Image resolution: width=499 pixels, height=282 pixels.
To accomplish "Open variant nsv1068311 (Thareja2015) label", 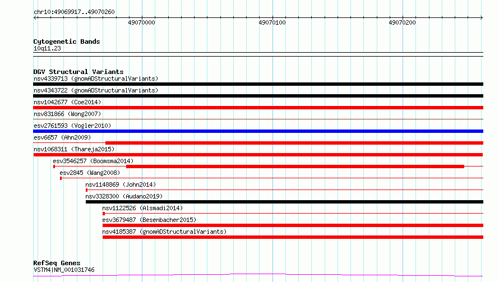I will point(74,149).
